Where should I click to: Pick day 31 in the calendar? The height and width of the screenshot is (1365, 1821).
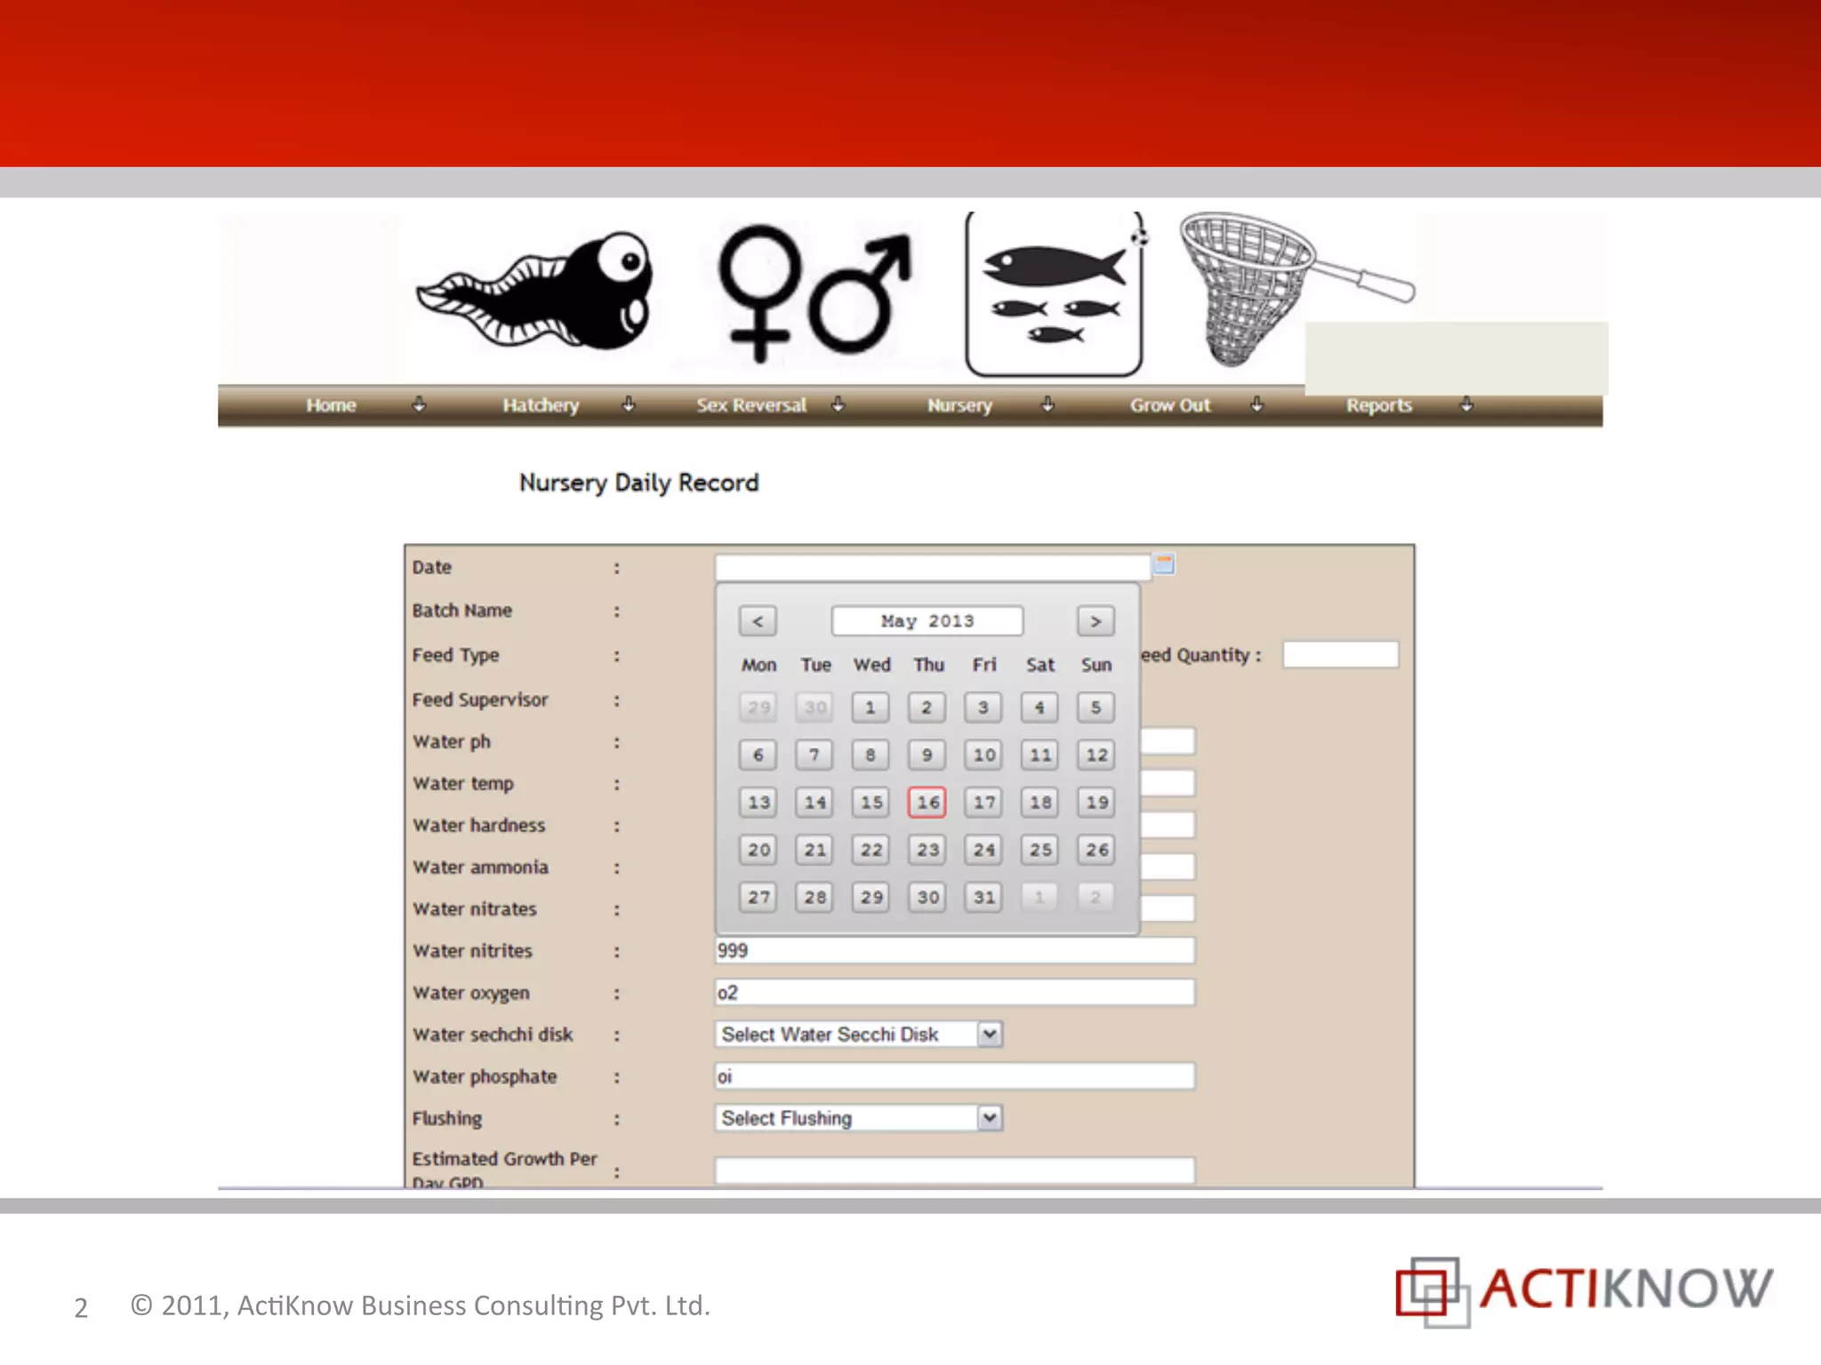pos(983,897)
